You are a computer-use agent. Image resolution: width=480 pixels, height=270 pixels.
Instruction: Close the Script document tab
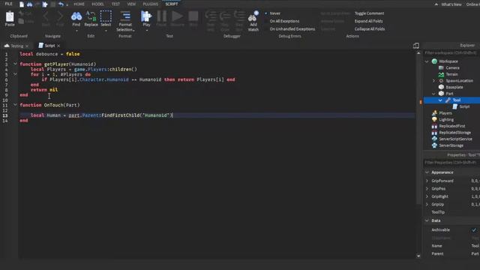(58, 46)
